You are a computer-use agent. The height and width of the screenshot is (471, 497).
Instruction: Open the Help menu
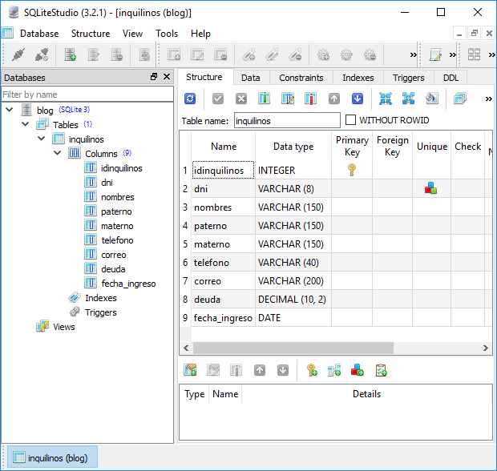(200, 34)
